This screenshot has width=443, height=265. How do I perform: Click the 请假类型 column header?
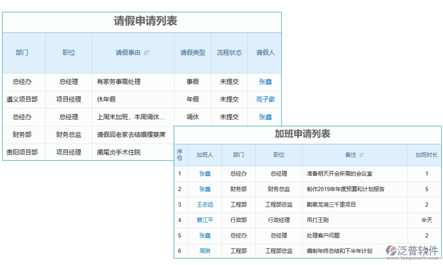pyautogui.click(x=192, y=52)
